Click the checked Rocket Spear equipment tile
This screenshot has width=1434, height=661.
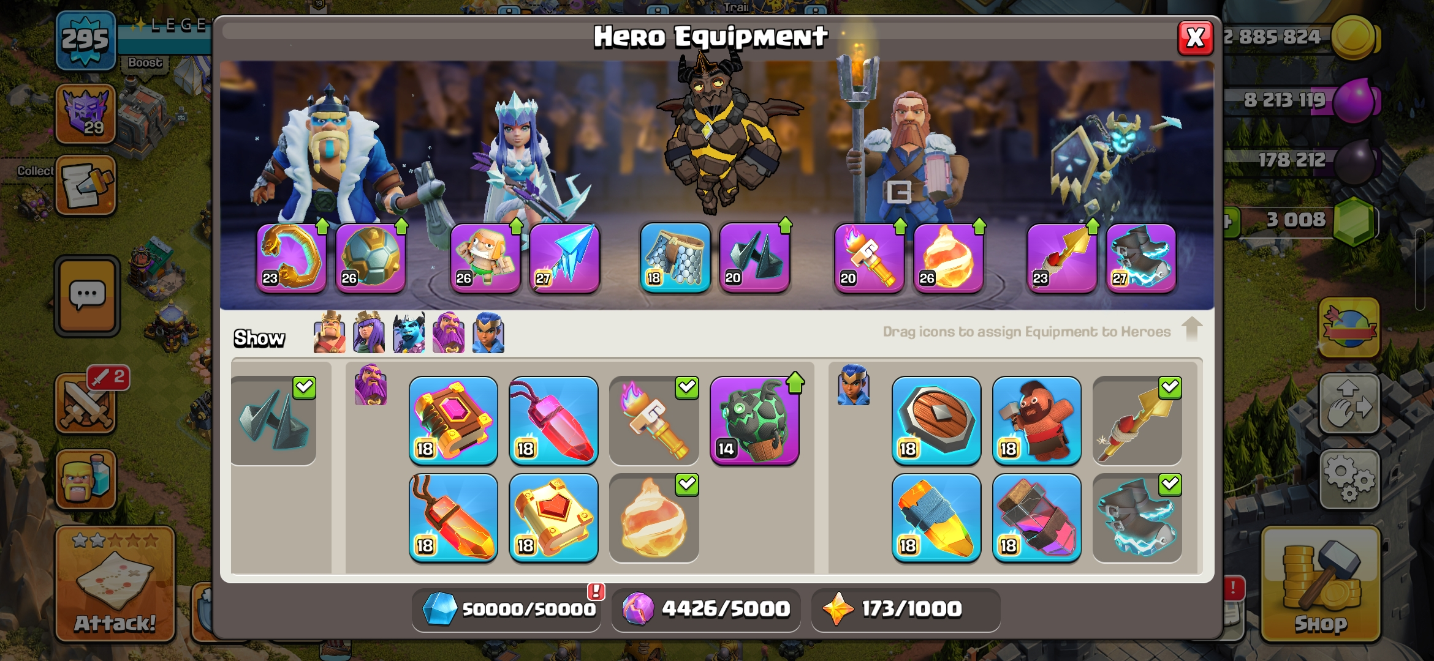tap(1137, 420)
